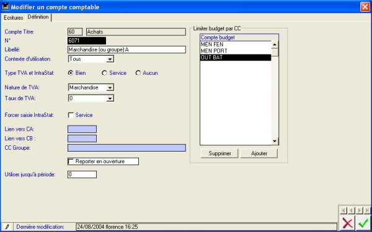372x232 pixels.
Task: Go to first record navigation arrow
Action: [343, 210]
